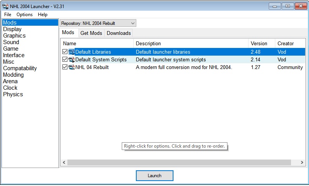Click the NHL 2004 Launcher title bar icon
This screenshot has height=186, width=309.
click(5, 6)
